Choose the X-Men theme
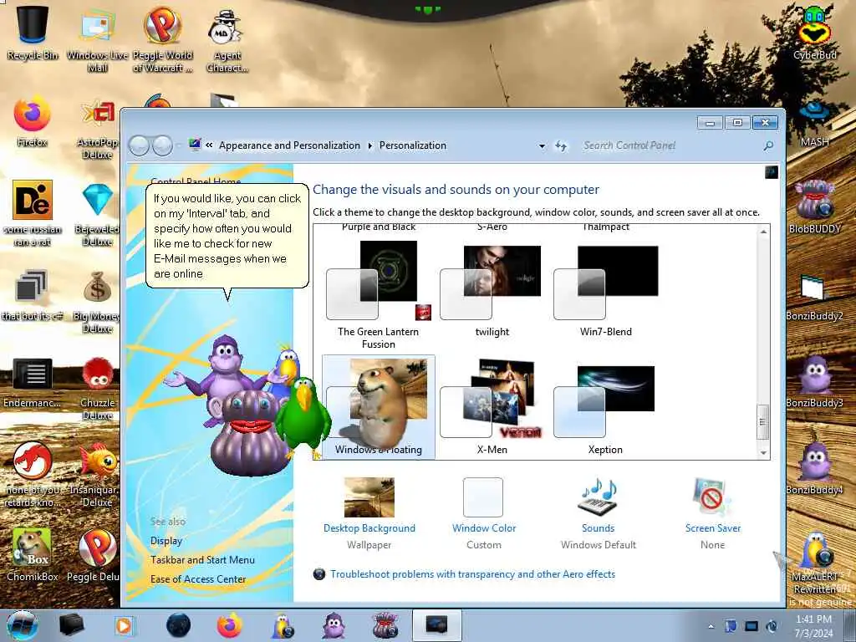 tap(492, 407)
